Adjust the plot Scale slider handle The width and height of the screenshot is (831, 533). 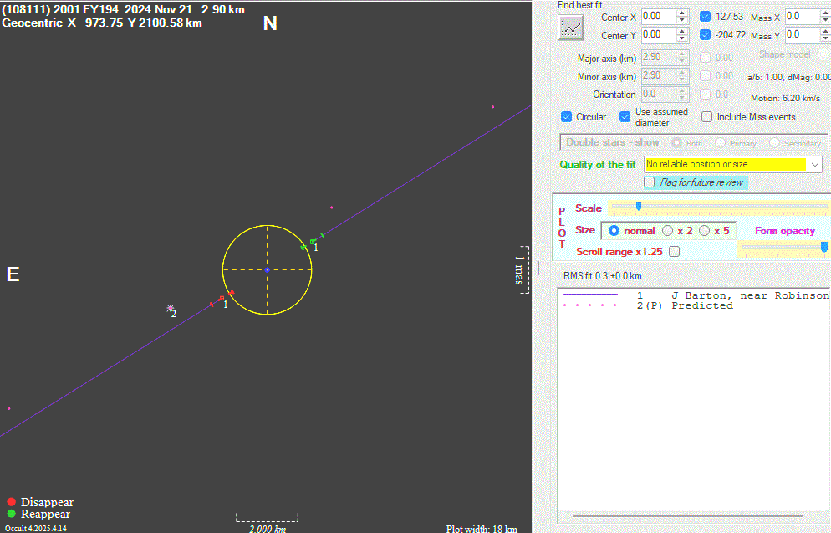(639, 207)
